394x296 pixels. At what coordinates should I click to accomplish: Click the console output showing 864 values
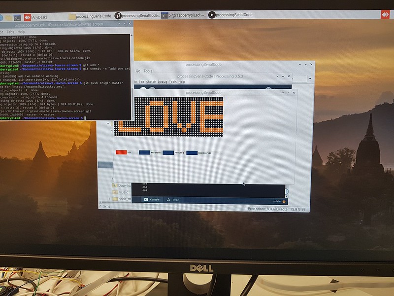[x=144, y=186]
